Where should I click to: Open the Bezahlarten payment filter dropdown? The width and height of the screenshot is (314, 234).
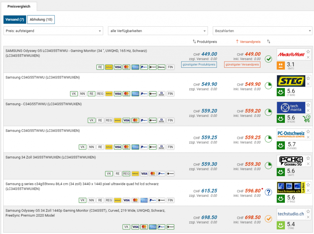click(x=262, y=31)
